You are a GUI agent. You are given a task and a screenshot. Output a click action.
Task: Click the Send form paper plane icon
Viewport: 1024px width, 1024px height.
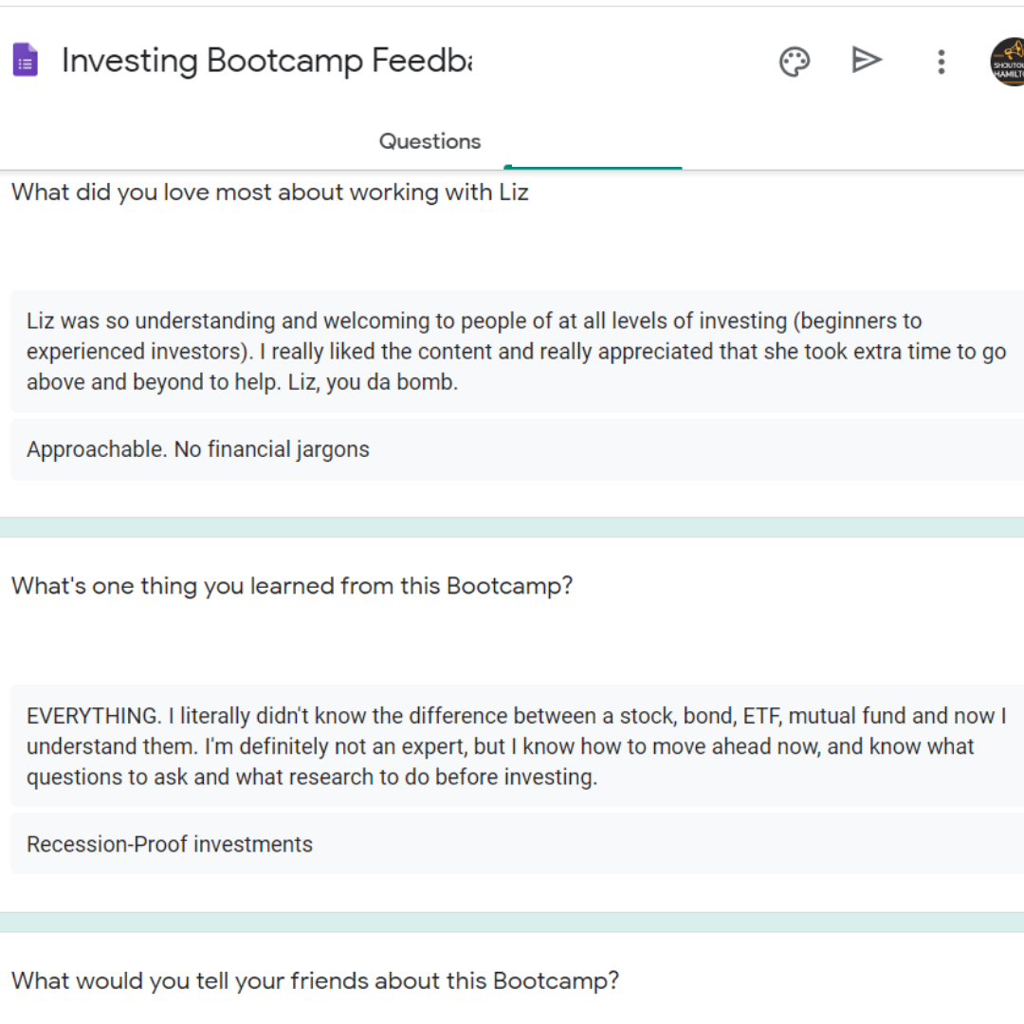[x=867, y=60]
